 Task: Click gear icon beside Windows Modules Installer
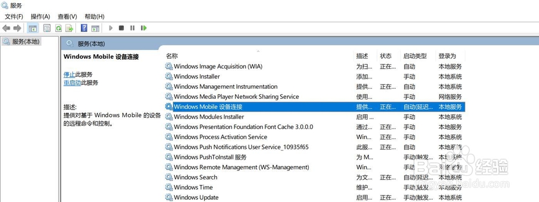(169, 117)
